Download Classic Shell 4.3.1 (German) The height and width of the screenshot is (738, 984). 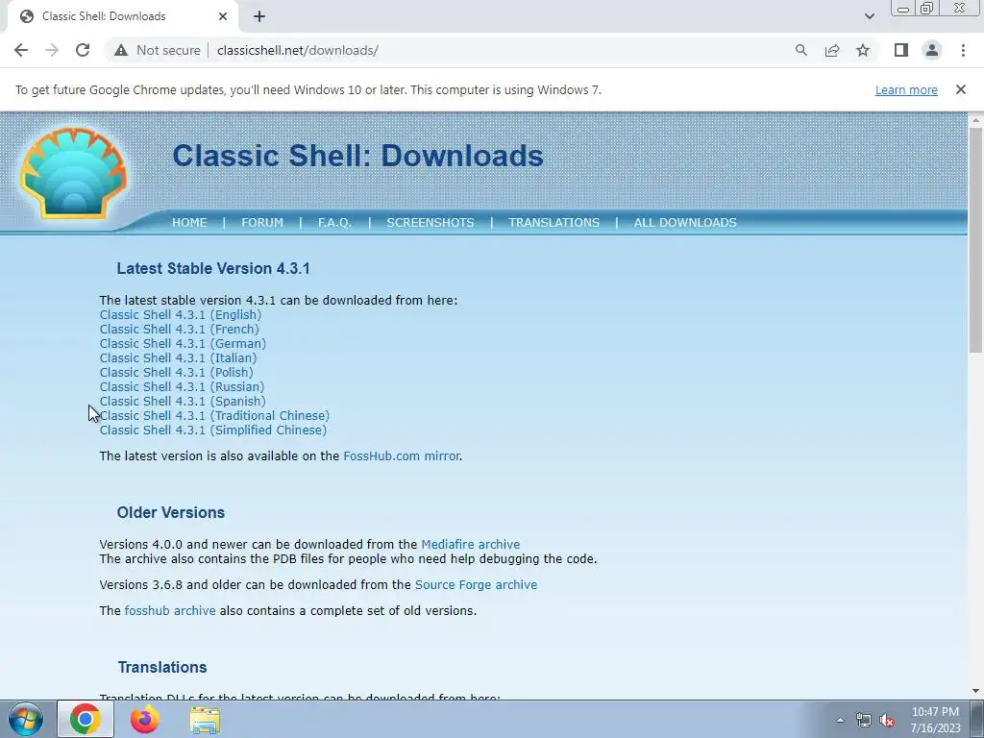183,344
